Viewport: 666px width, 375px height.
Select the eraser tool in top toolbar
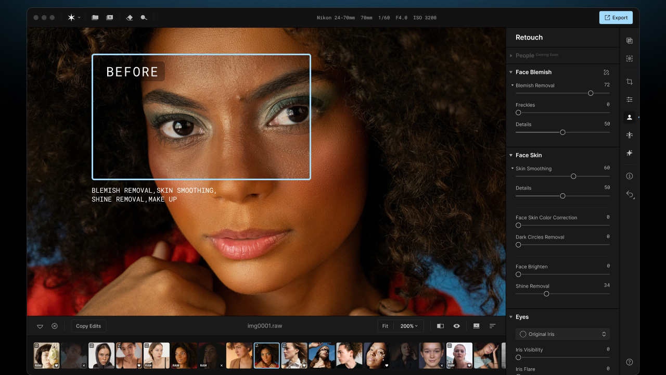130,18
